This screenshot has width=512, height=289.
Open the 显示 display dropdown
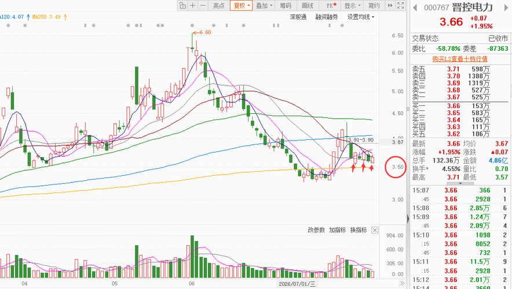352,6
